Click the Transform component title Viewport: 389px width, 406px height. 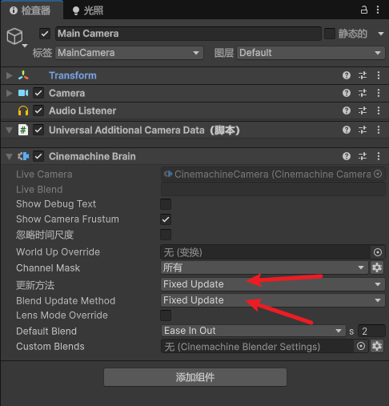(x=73, y=75)
